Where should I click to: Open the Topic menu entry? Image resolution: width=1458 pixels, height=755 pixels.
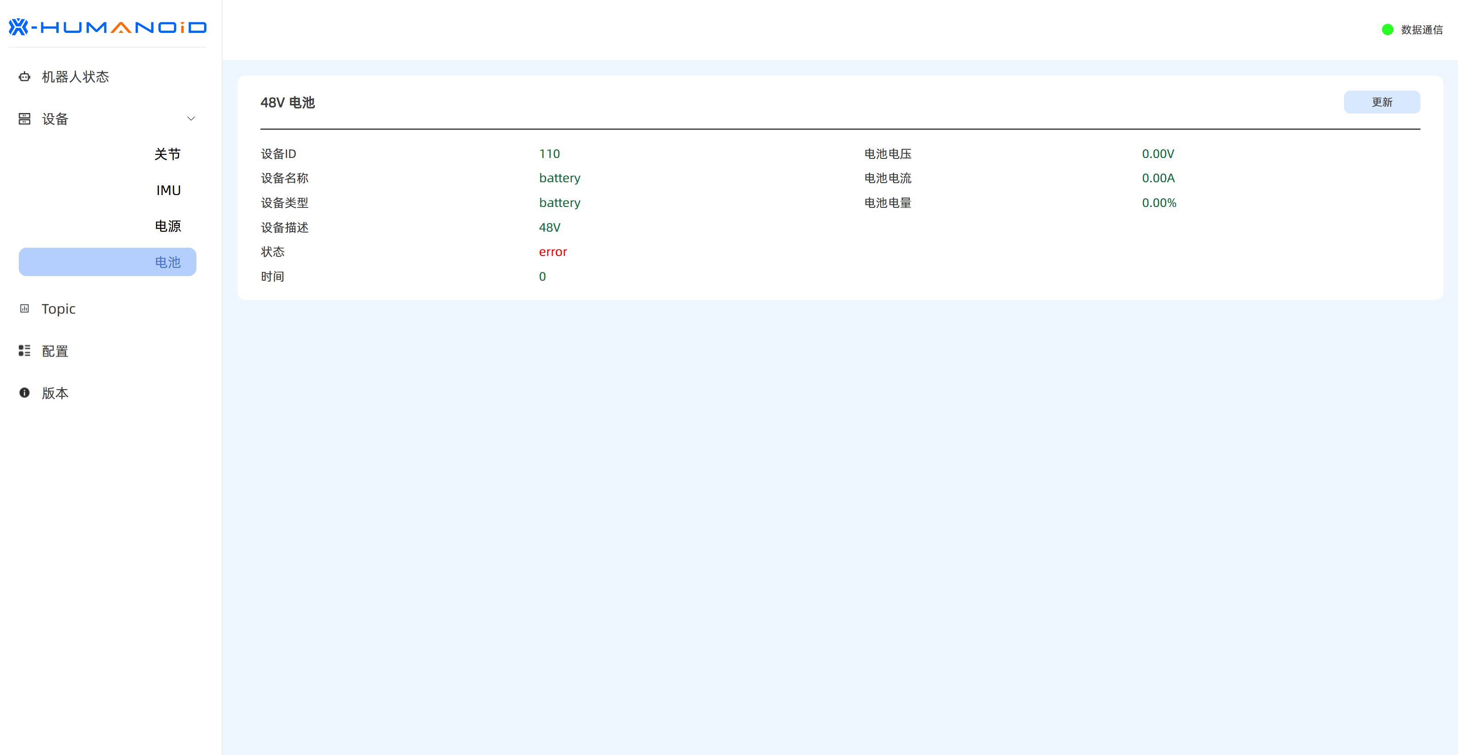coord(58,309)
